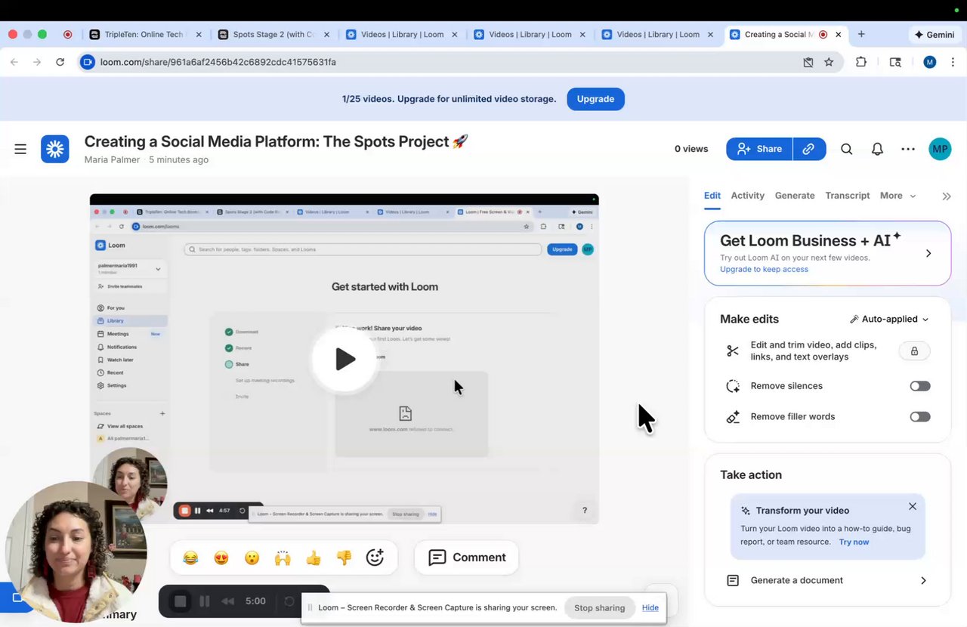
Task: Click the Loom logo icon
Action: (x=55, y=150)
